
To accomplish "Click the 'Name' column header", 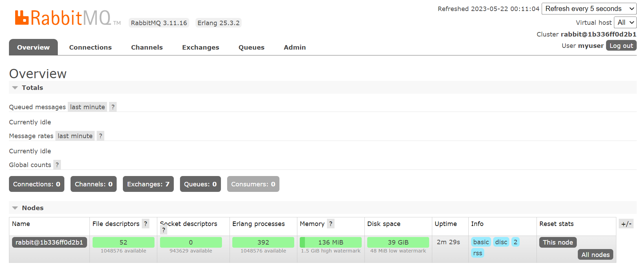I will tap(21, 224).
